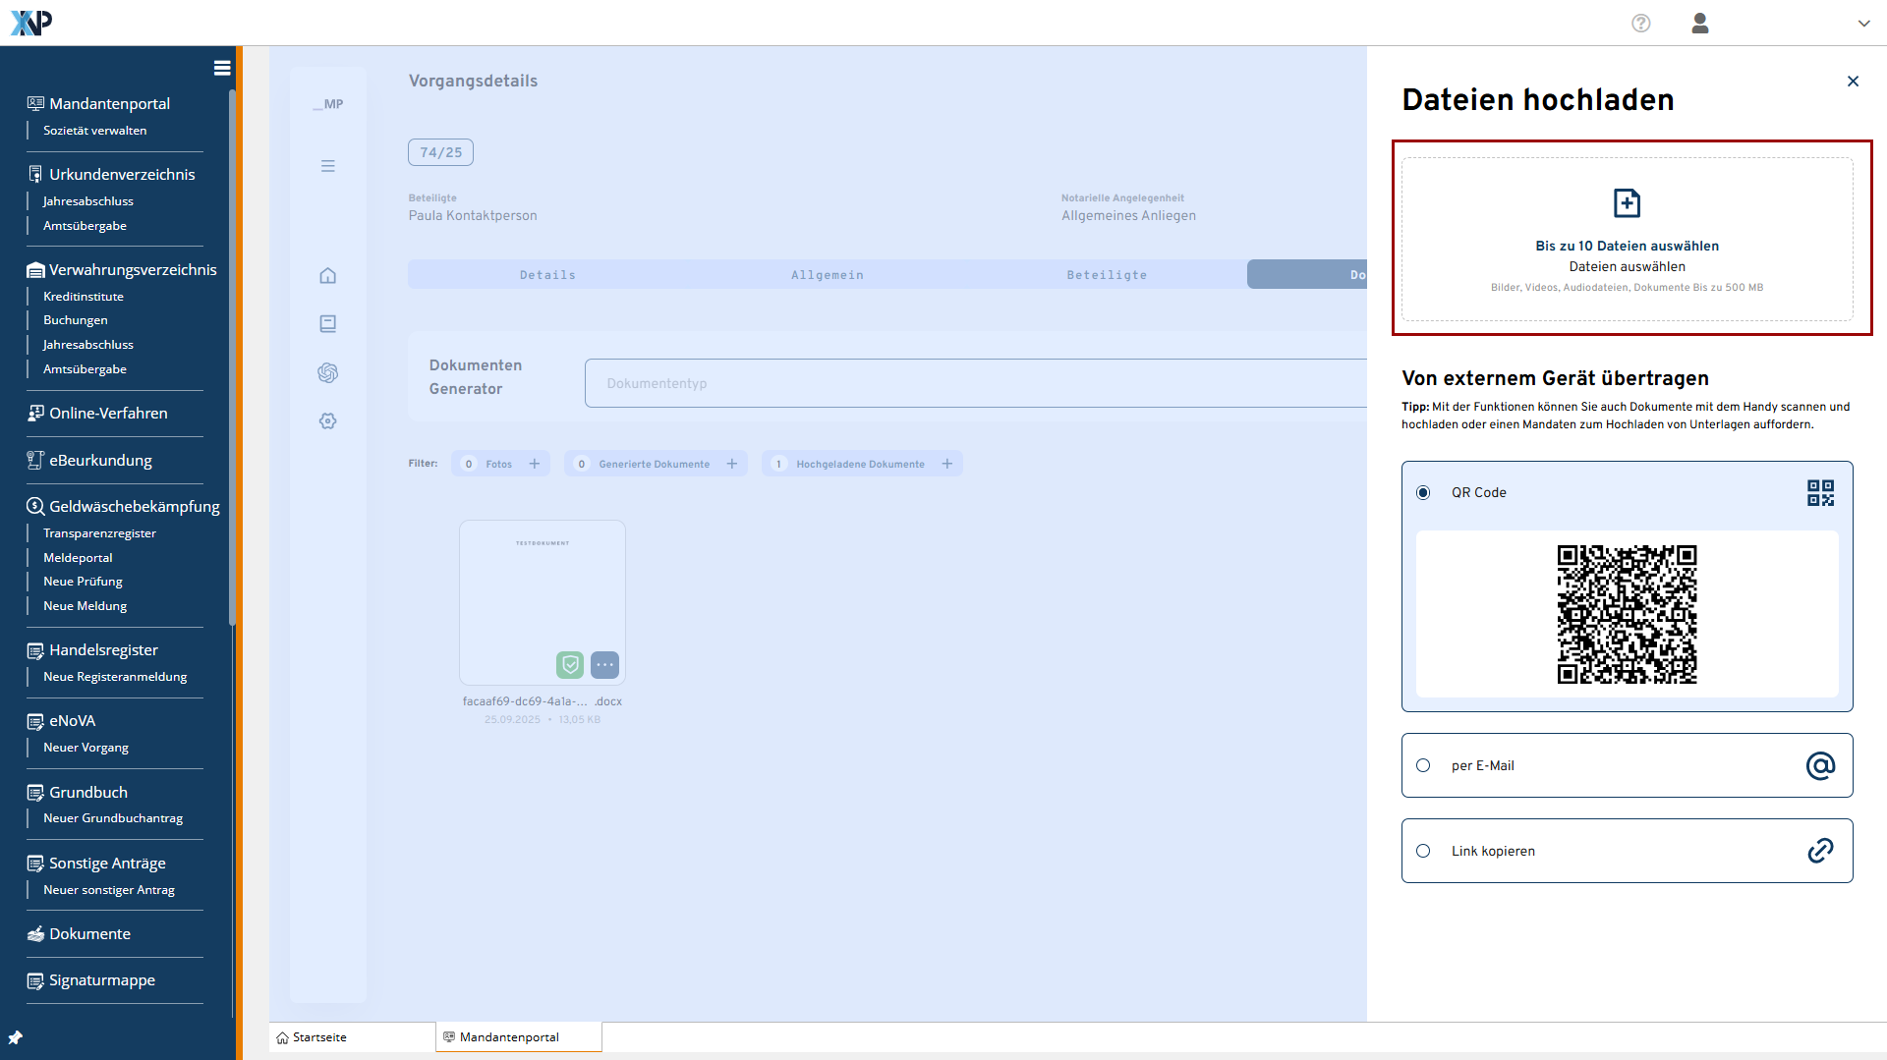The image size is (1887, 1060).
Task: Open the Dokumententyp combo box
Action: click(x=976, y=383)
